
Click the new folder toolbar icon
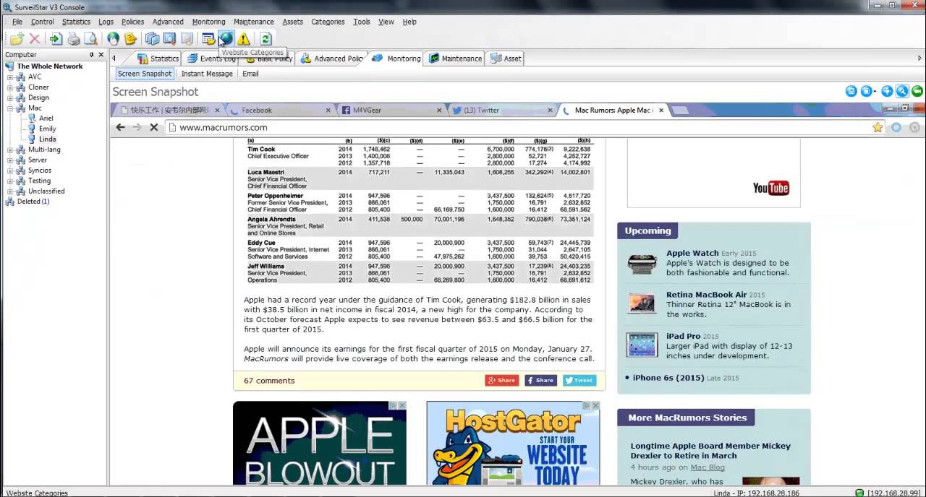click(17, 39)
